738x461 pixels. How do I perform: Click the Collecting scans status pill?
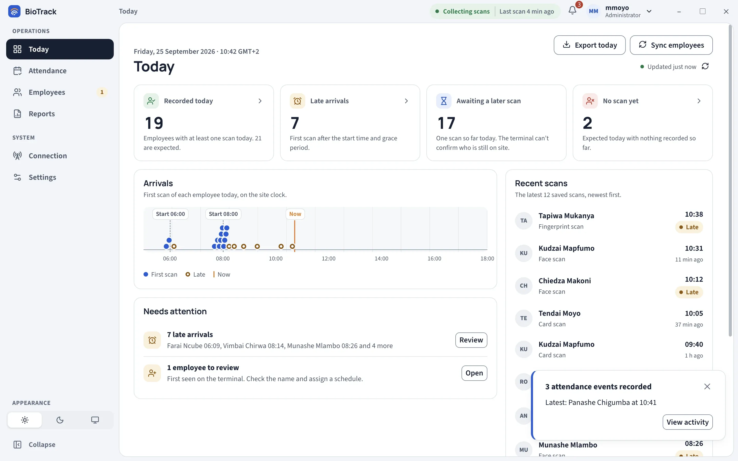coord(495,11)
